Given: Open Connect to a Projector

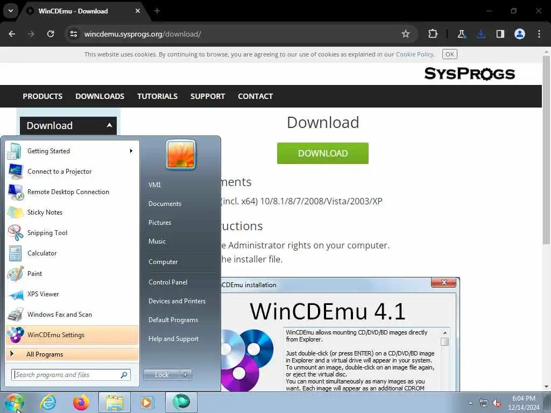Looking at the screenshot, I should 72,172.
